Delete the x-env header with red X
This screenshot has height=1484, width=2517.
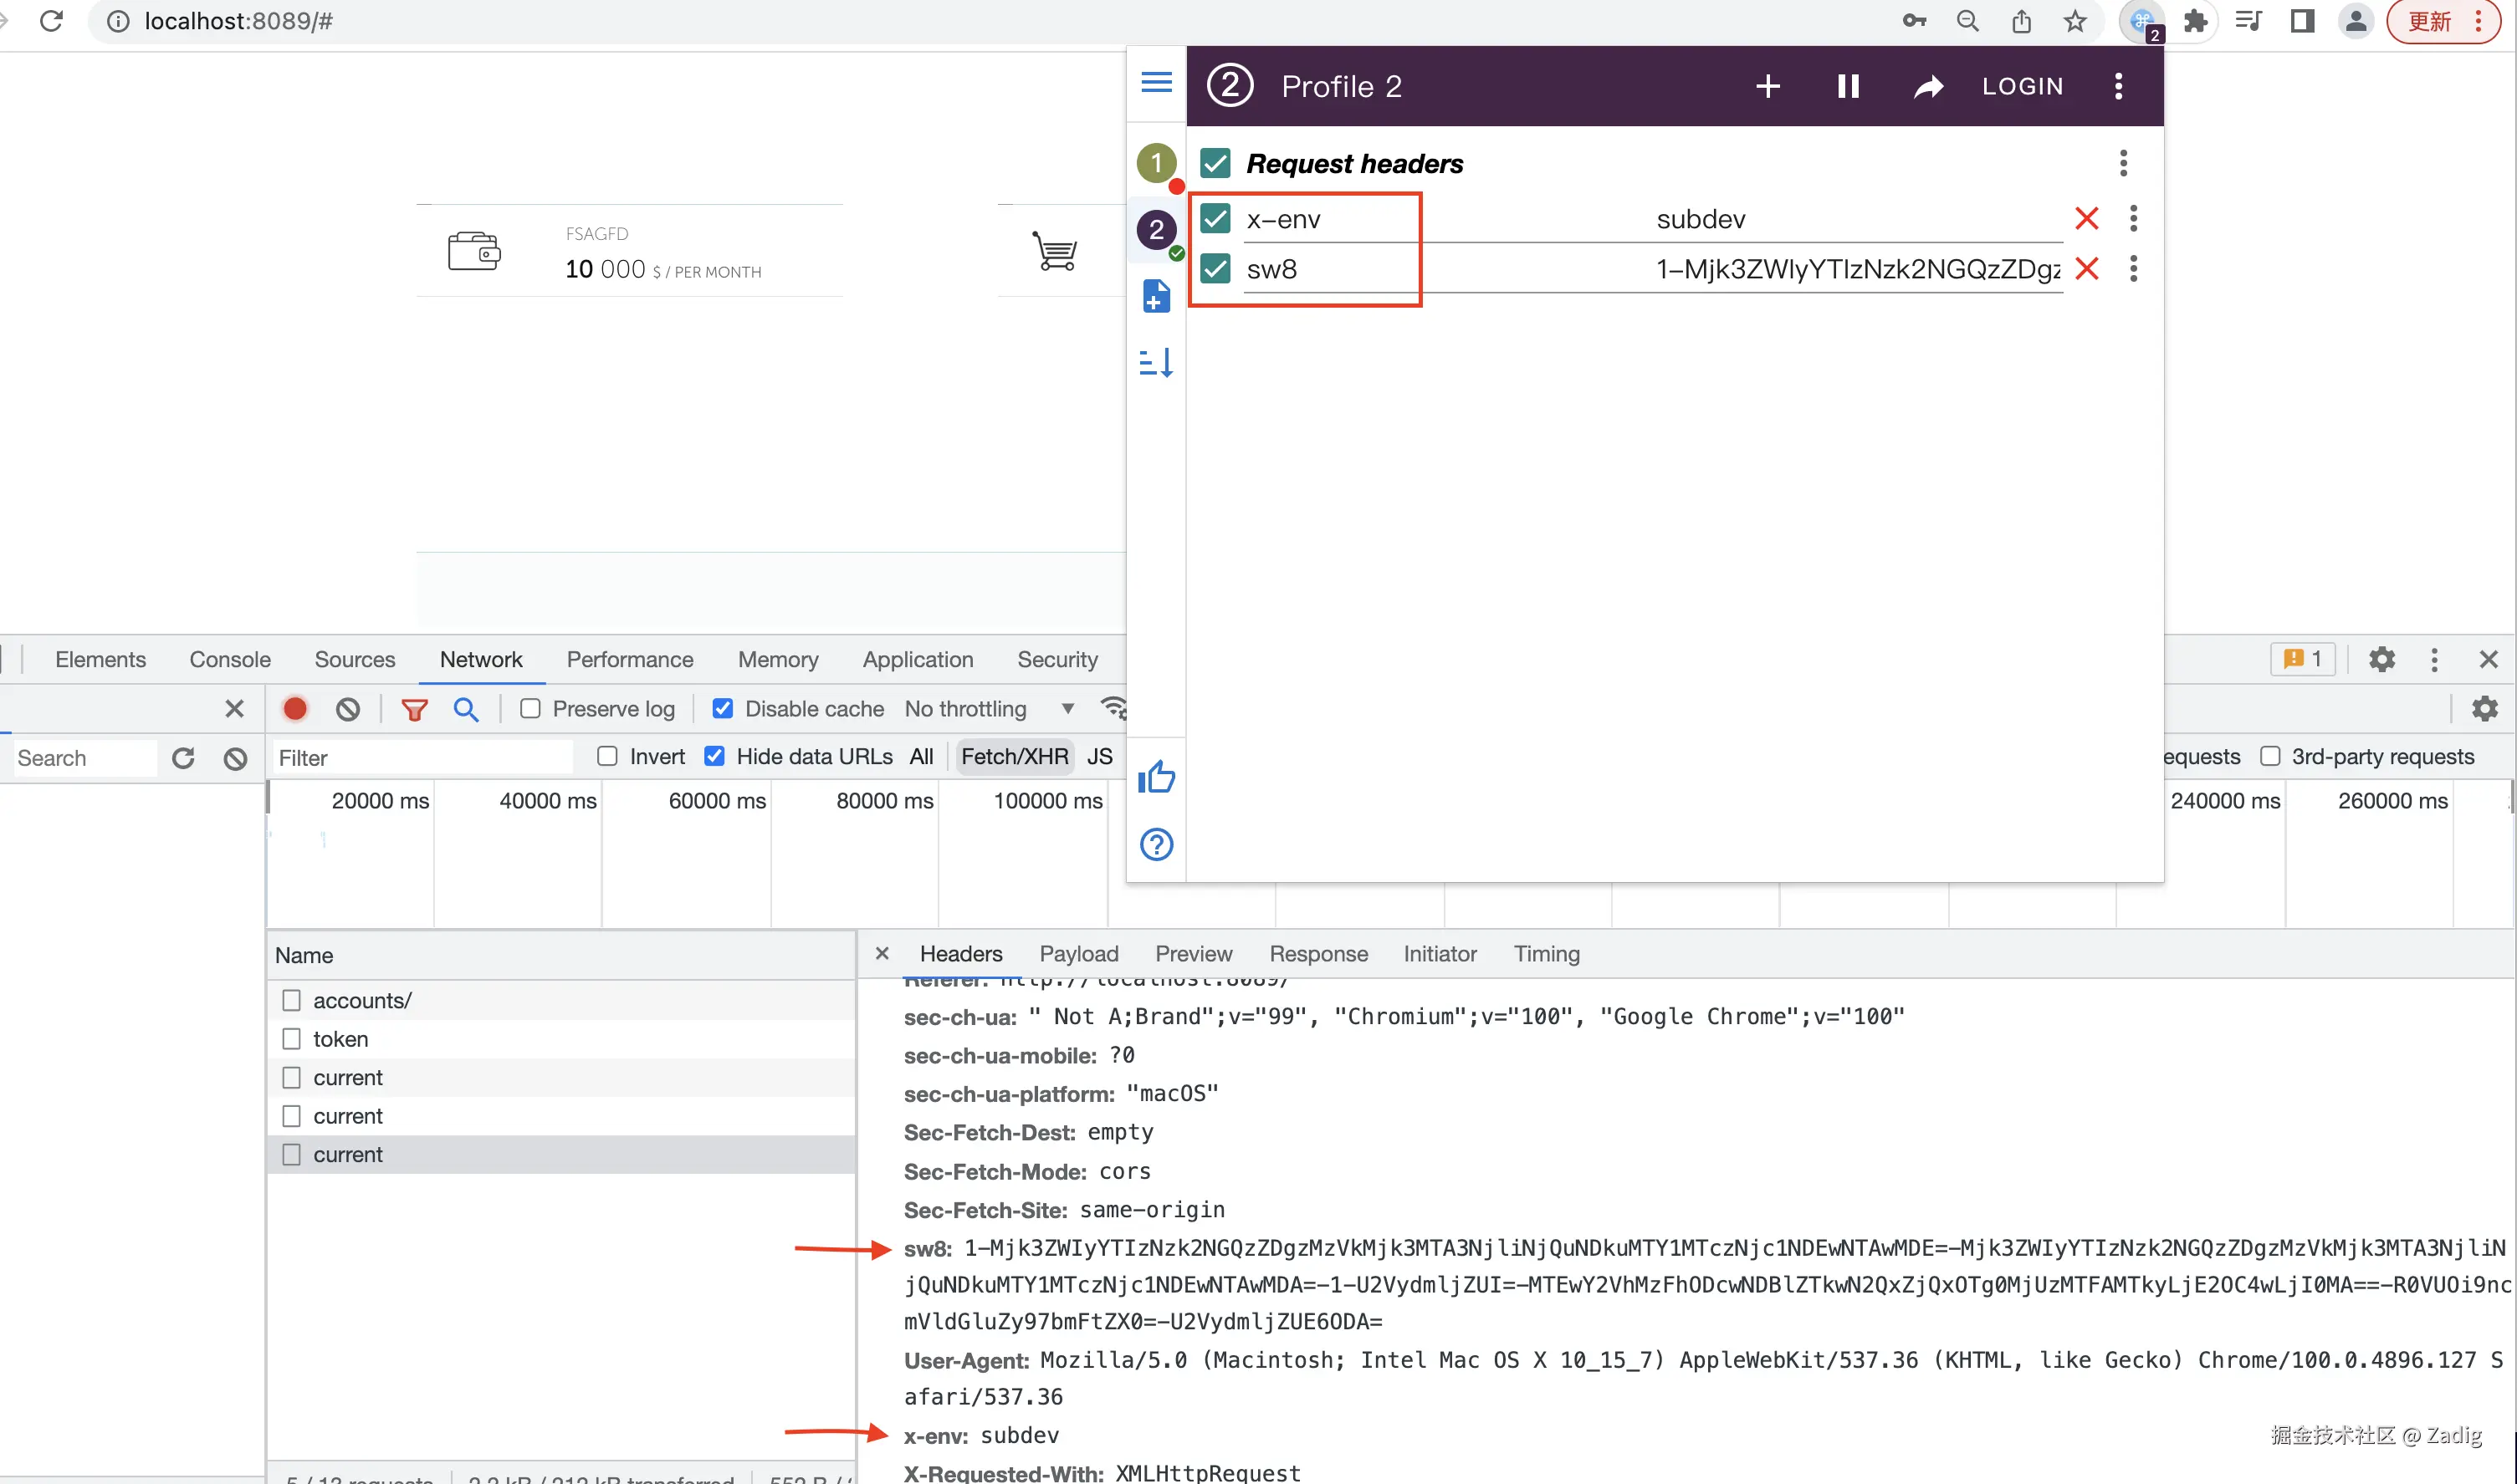click(x=2087, y=218)
